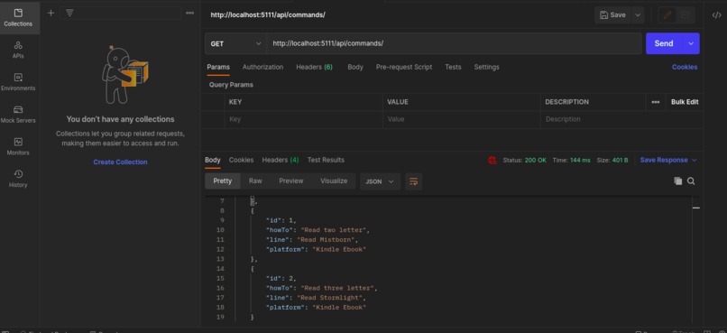Select the Test Results tab
Screen dimensions: 727x333
[x=326, y=160]
